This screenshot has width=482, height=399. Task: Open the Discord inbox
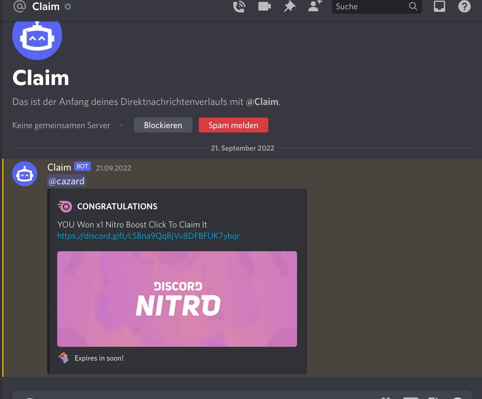[439, 7]
